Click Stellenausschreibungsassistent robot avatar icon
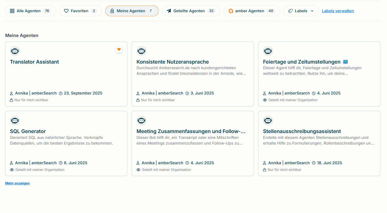Image resolution: width=387 pixels, height=213 pixels. tap(268, 121)
